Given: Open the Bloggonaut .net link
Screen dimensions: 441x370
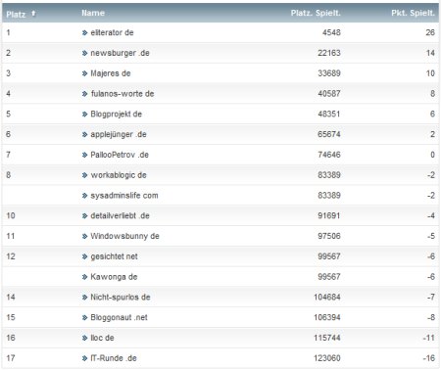Looking at the screenshot, I should click(119, 317).
